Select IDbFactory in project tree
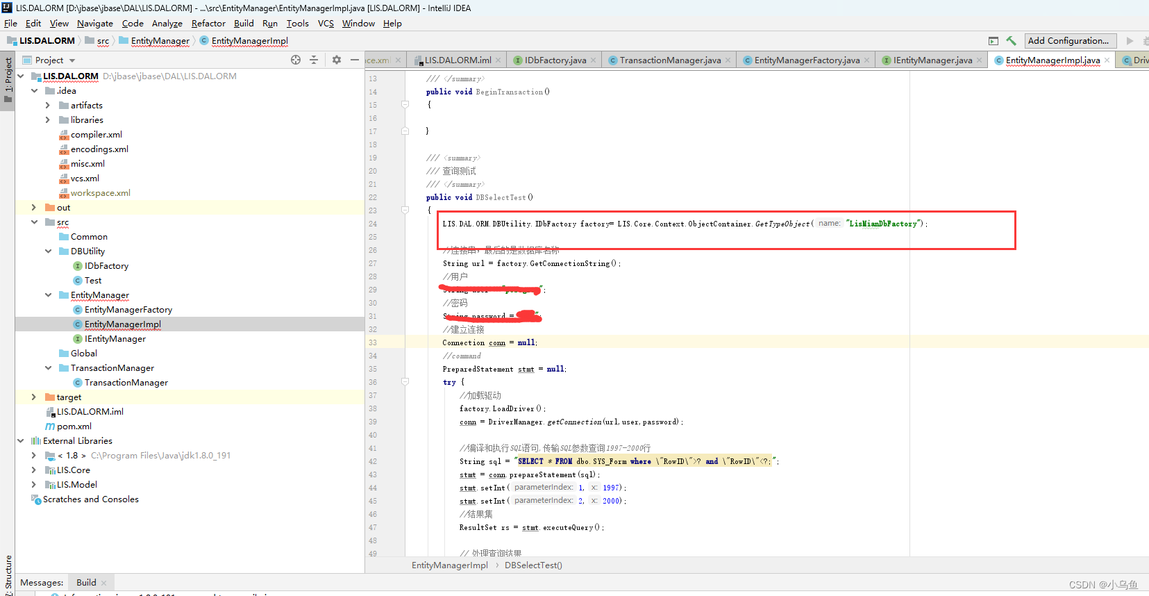Viewport: 1149px width, 596px height. (x=106, y=266)
